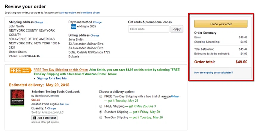
Task: Select the FREE Shipping delivery option
Action: tap(101, 106)
